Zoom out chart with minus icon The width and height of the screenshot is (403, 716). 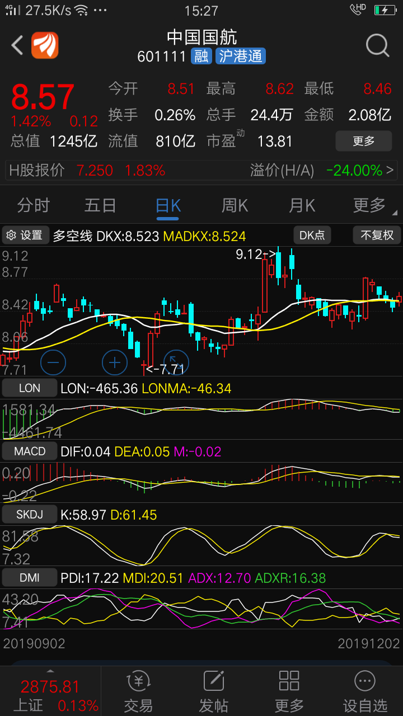(53, 362)
